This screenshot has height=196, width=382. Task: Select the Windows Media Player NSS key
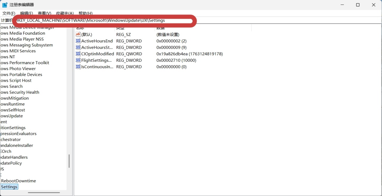pyautogui.click(x=22, y=39)
